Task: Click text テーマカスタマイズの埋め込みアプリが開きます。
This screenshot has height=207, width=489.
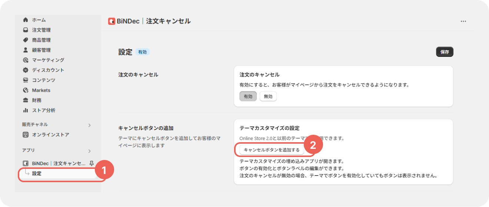Action: click(x=292, y=162)
